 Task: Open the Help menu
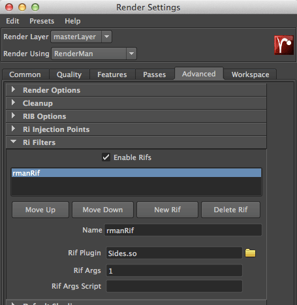click(72, 21)
